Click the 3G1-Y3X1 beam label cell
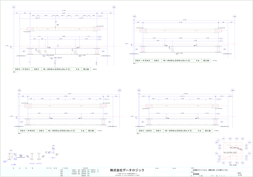Screen dimensions: 253x177 click(x=23, y=69)
